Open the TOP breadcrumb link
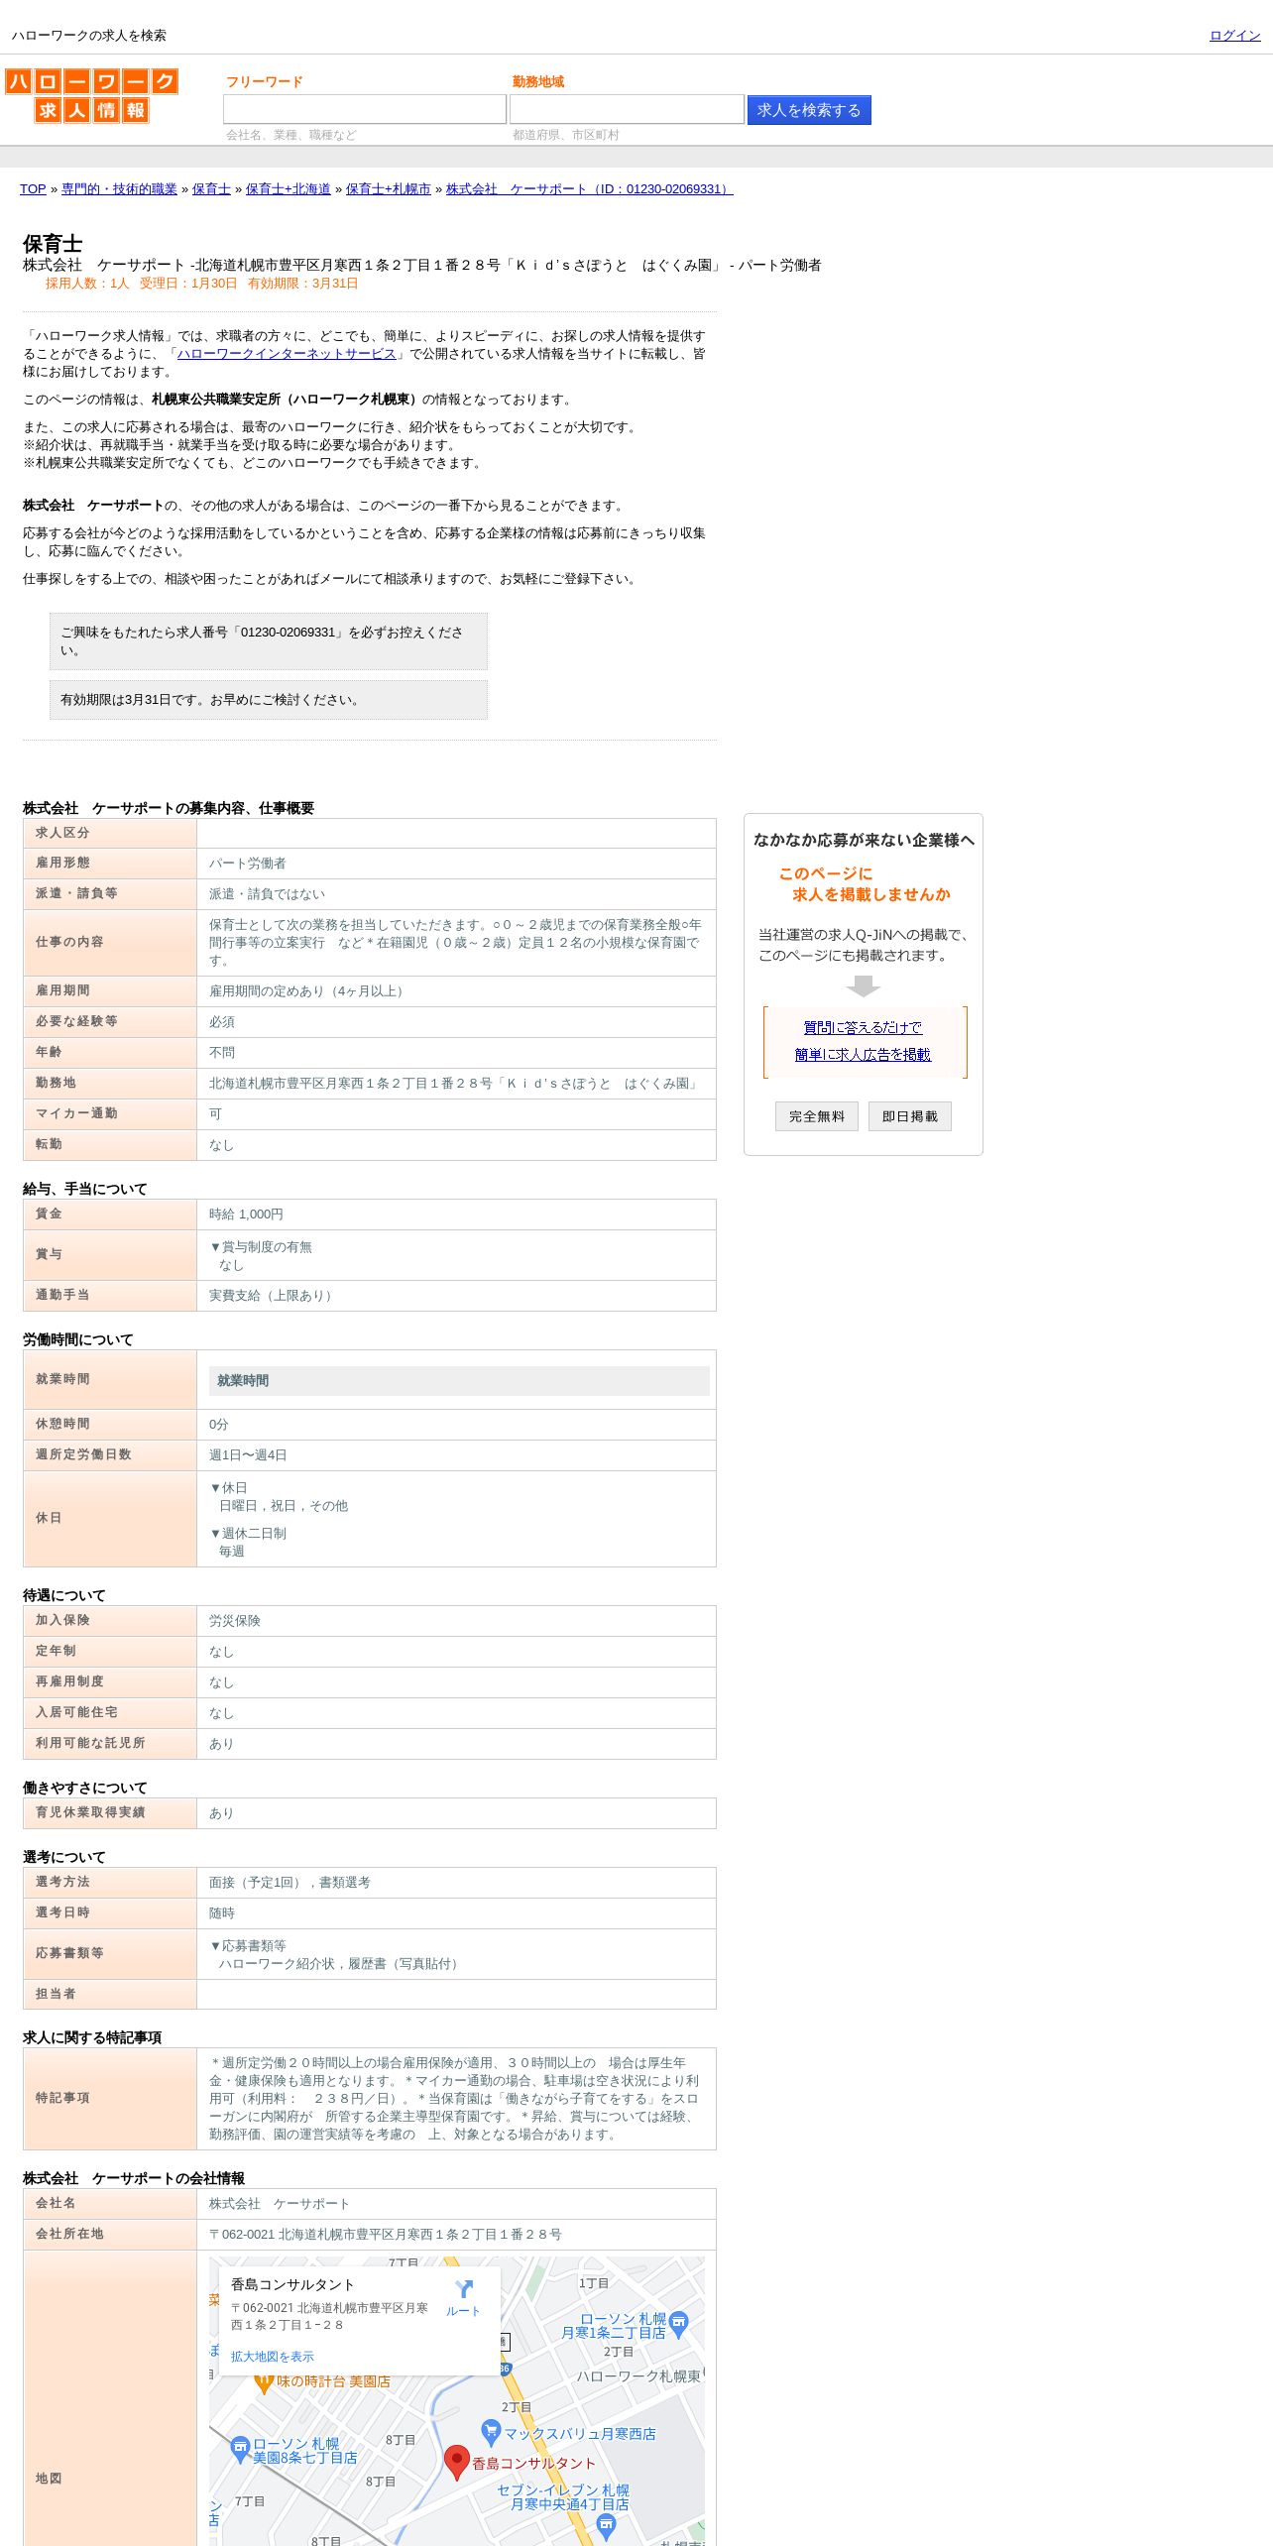Viewport: 1273px width, 2546px height. tap(33, 189)
